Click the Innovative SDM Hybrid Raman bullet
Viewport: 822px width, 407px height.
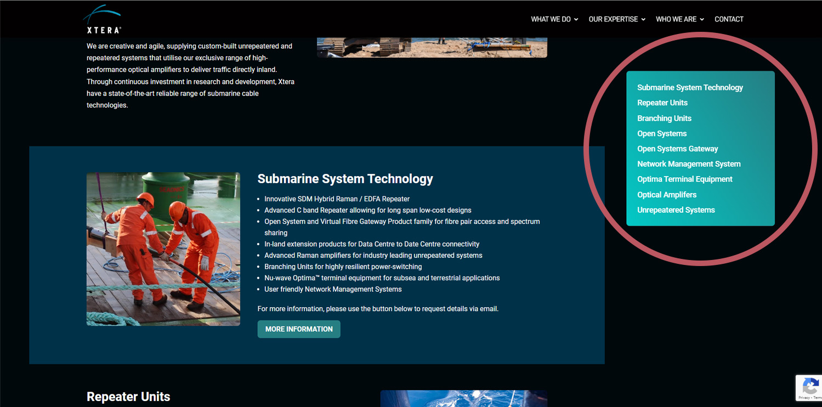coord(337,199)
